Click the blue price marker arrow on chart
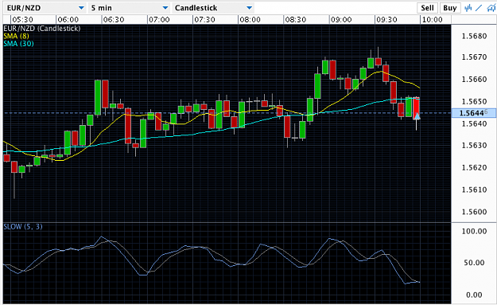Screen dimensions: 497x305 click(417, 116)
